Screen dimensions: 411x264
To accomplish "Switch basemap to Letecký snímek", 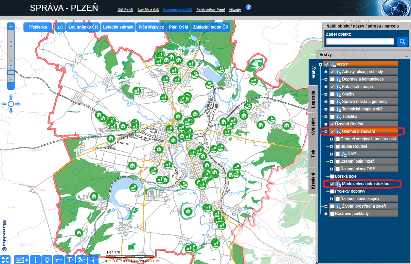I will [x=118, y=27].
